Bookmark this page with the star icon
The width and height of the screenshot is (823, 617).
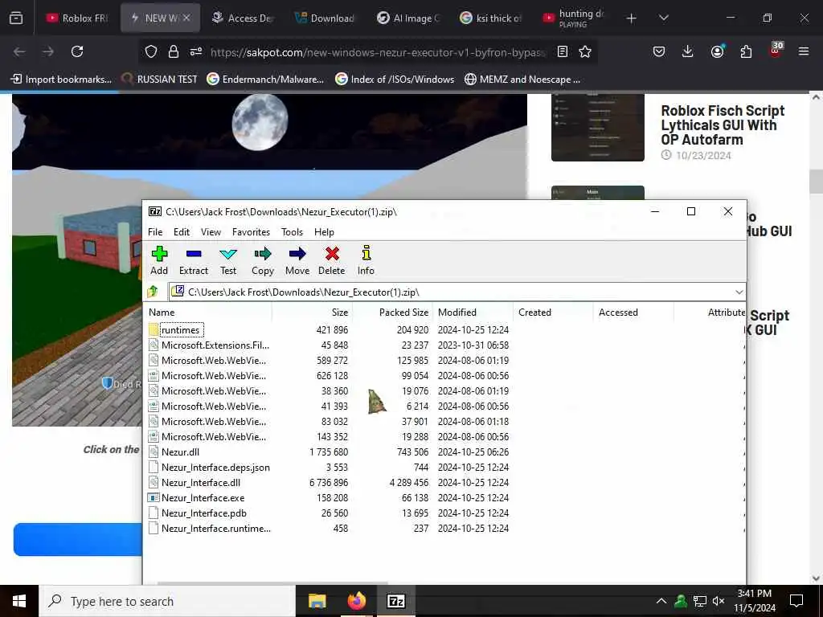tap(585, 51)
